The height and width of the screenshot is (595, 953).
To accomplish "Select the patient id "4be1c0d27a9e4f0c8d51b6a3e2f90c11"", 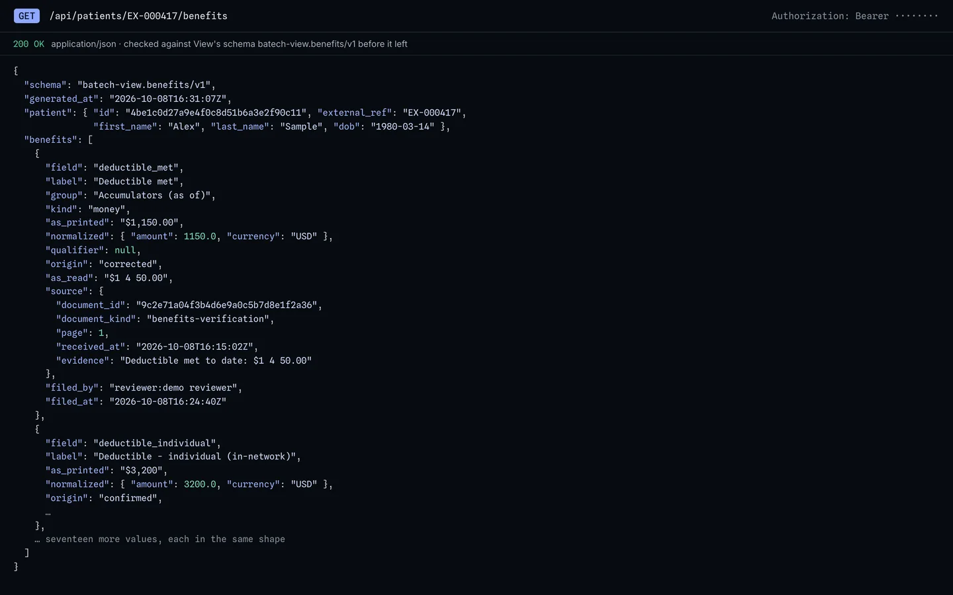I will [216, 112].
